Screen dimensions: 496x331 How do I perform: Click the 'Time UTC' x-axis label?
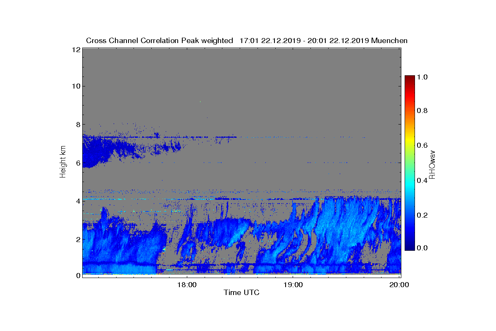point(242,293)
